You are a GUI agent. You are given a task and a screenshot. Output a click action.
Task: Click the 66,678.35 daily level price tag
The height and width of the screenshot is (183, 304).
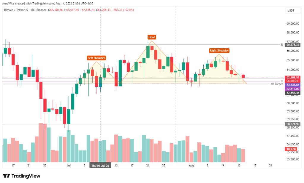[293, 45]
